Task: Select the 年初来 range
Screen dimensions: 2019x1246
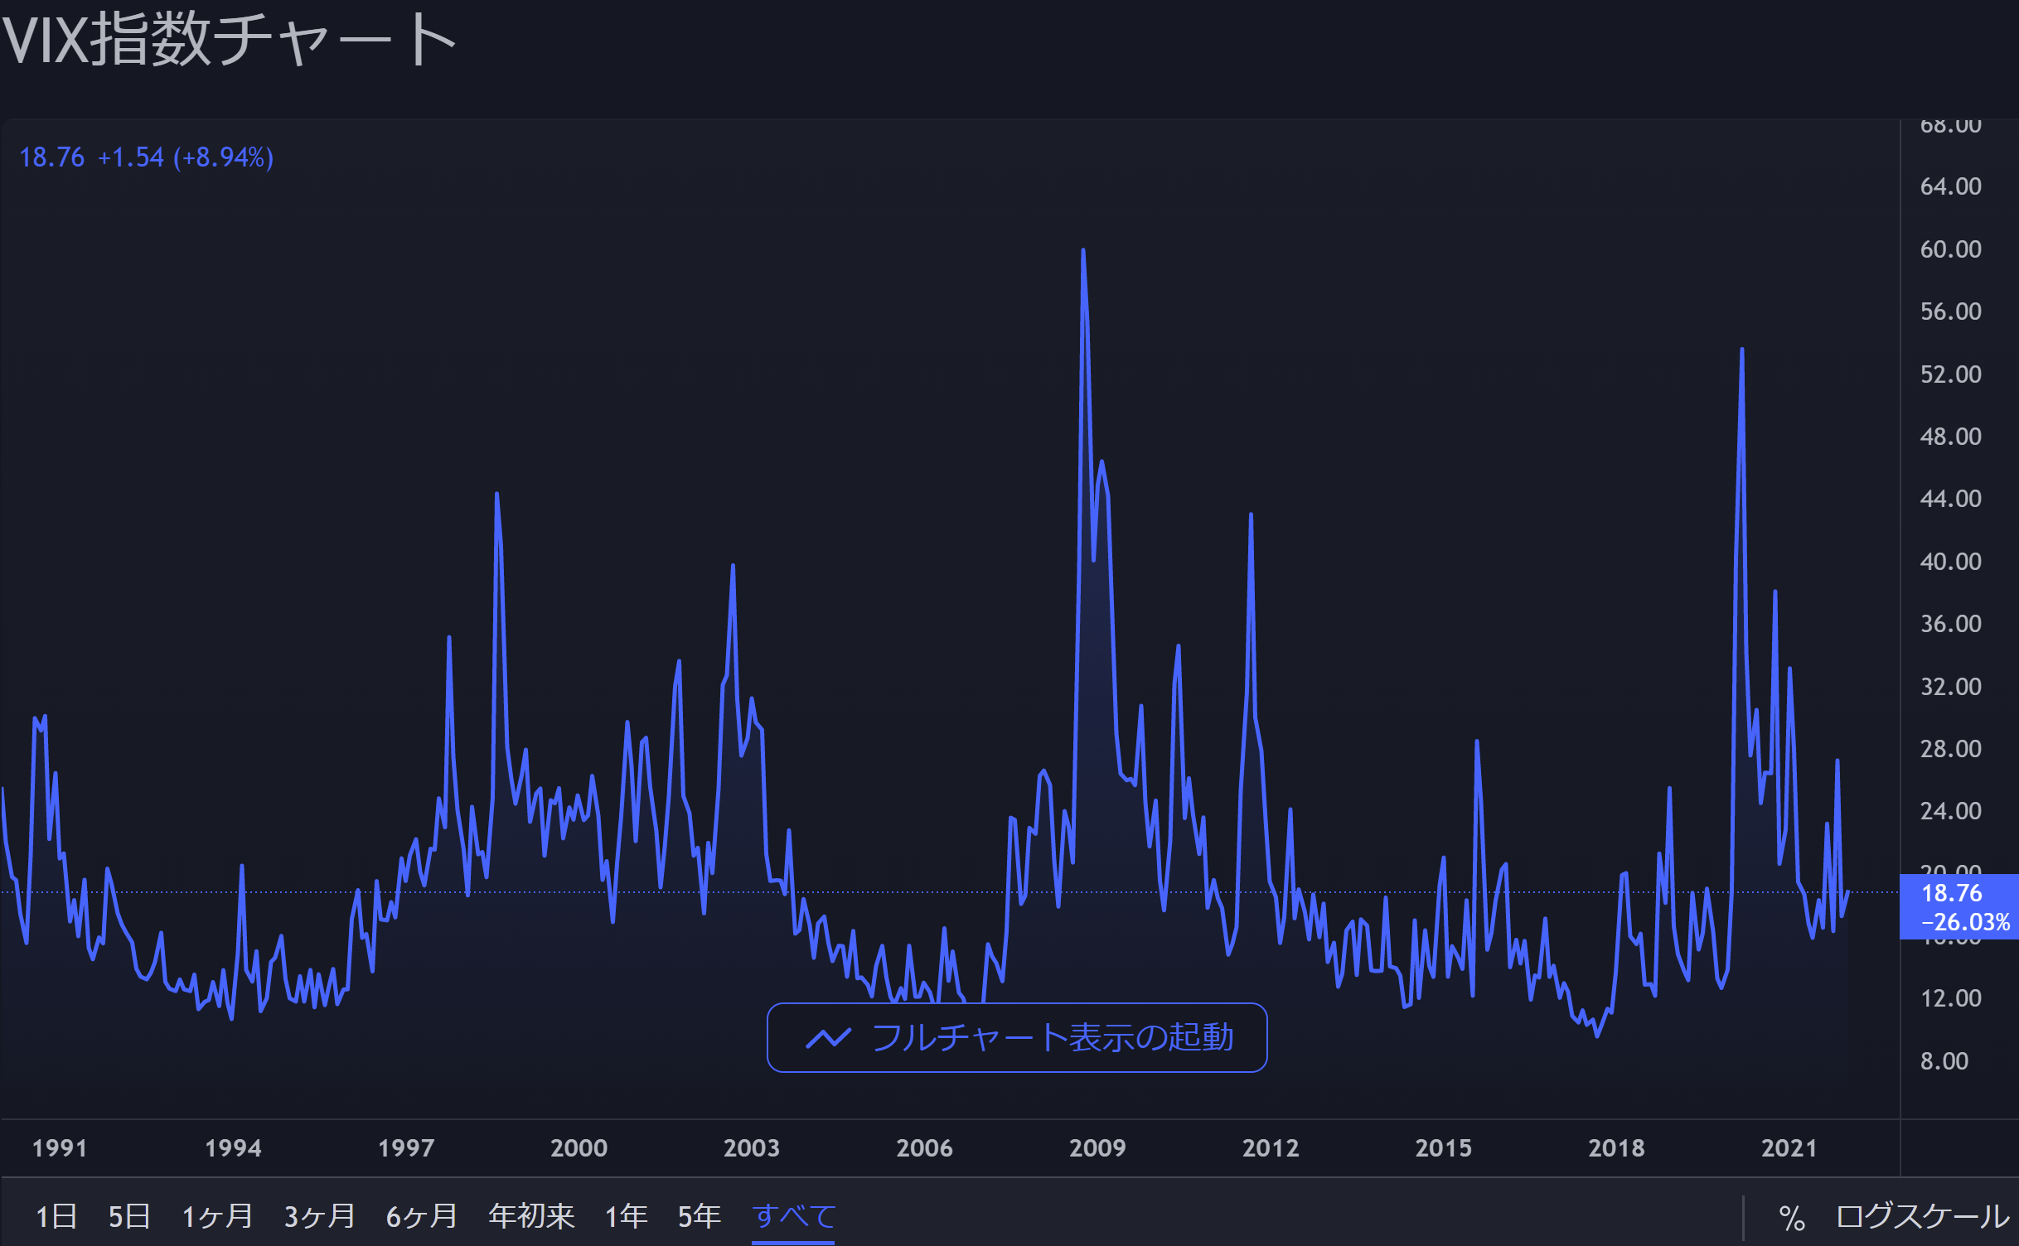Action: [531, 1216]
